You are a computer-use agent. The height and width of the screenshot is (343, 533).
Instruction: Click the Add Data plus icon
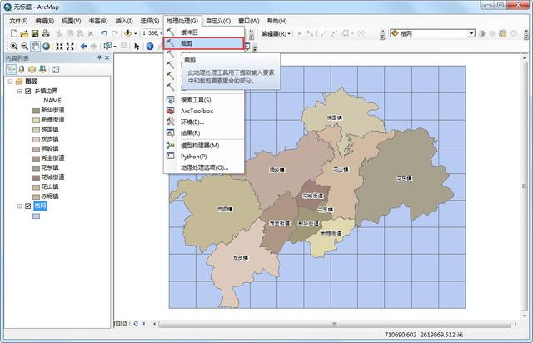tap(128, 33)
